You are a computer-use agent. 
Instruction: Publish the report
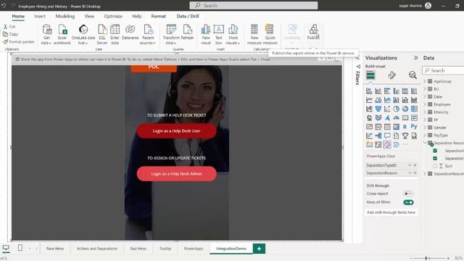pyautogui.click(x=313, y=32)
